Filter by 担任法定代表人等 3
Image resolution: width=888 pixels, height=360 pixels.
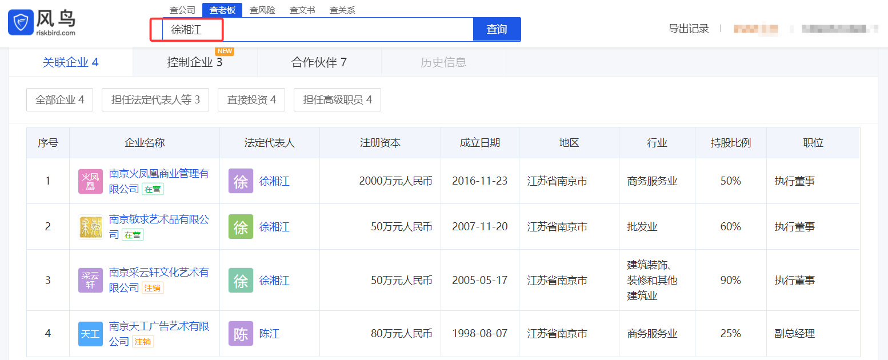click(x=155, y=100)
